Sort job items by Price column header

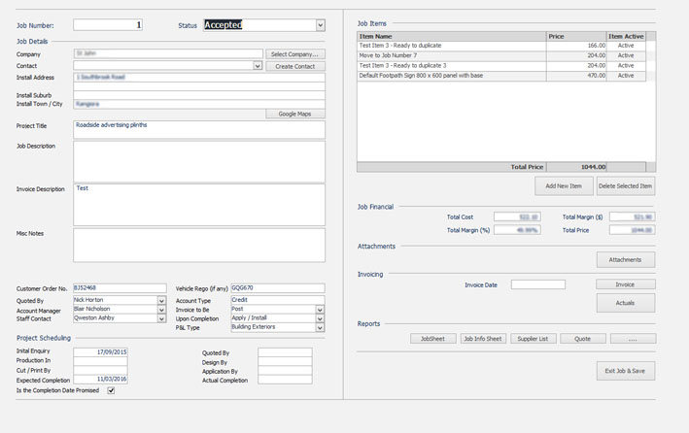pyautogui.click(x=575, y=36)
